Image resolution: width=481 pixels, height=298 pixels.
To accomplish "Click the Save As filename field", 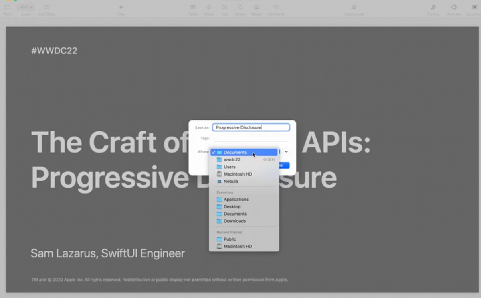I will pyautogui.click(x=251, y=127).
